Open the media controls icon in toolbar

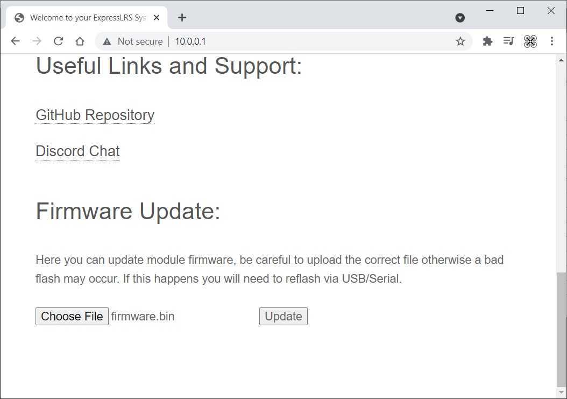tap(508, 41)
